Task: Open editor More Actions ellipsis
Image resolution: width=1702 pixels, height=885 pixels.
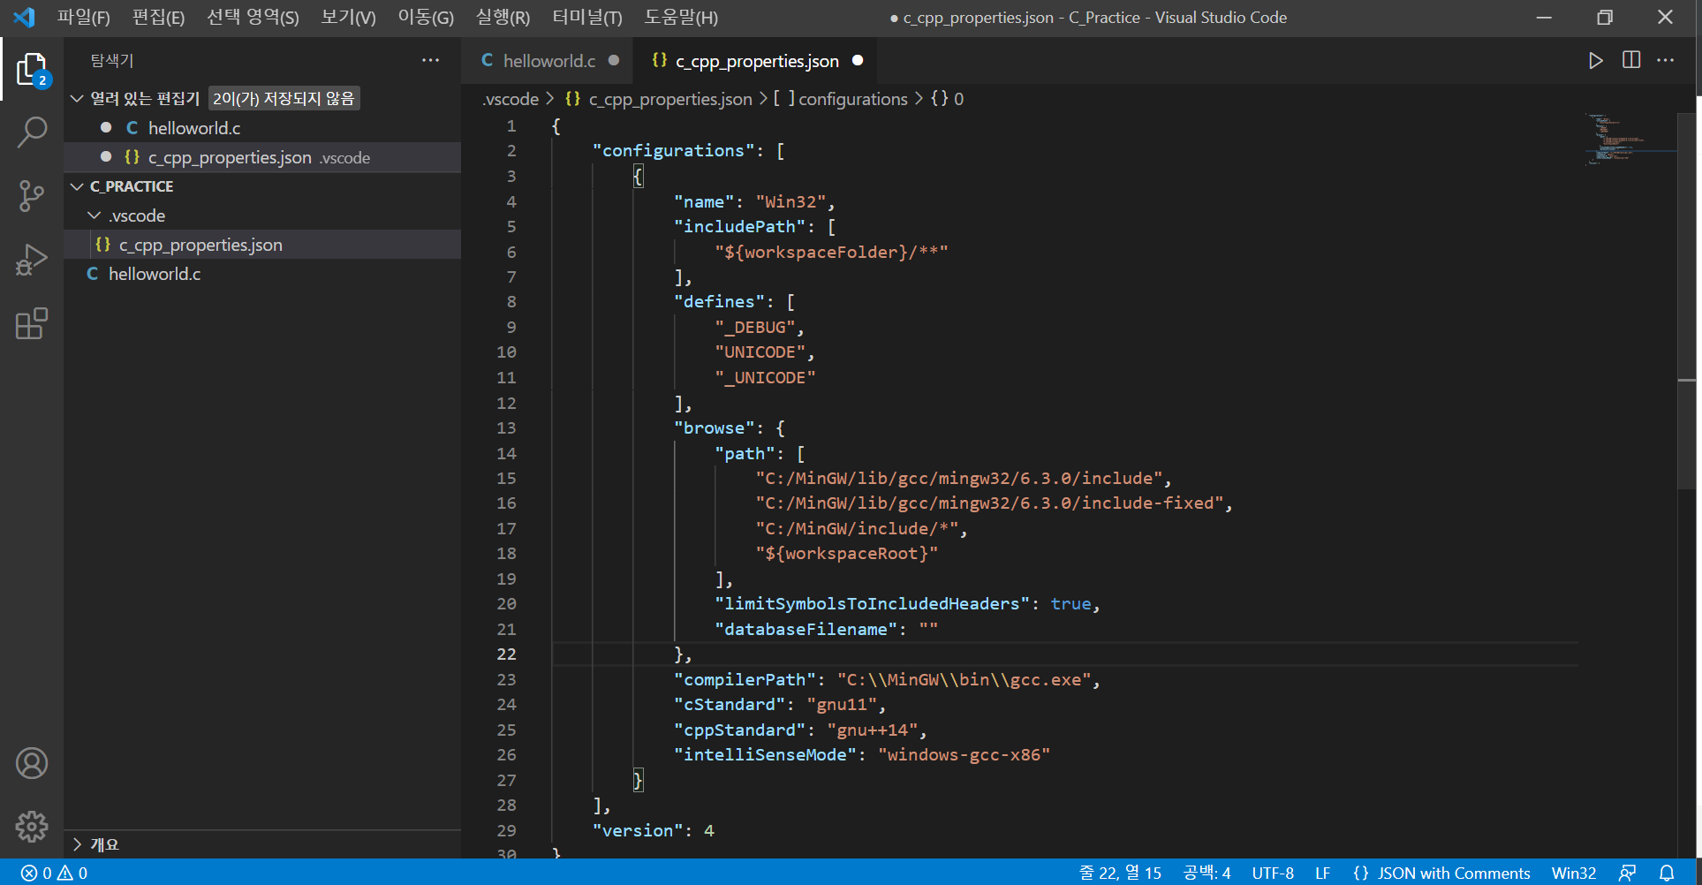Action: point(1666,60)
